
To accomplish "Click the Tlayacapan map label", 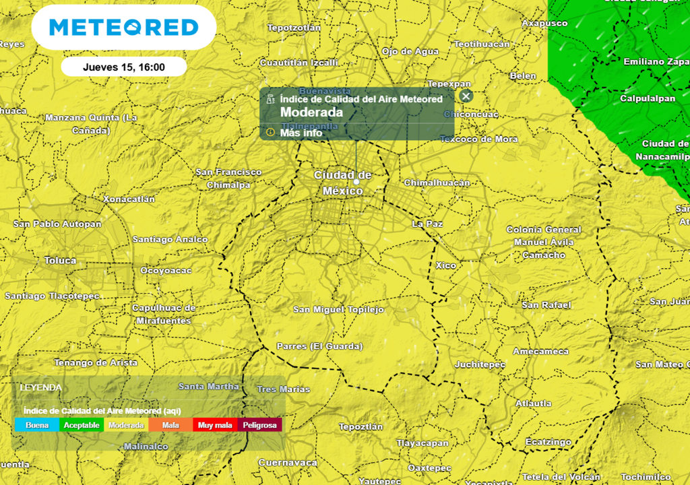I will pos(422,443).
